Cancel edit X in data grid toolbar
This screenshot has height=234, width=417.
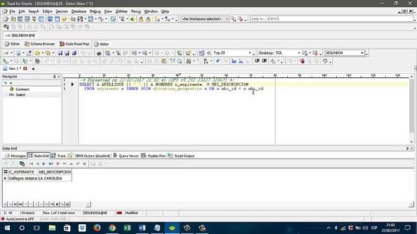84,164
